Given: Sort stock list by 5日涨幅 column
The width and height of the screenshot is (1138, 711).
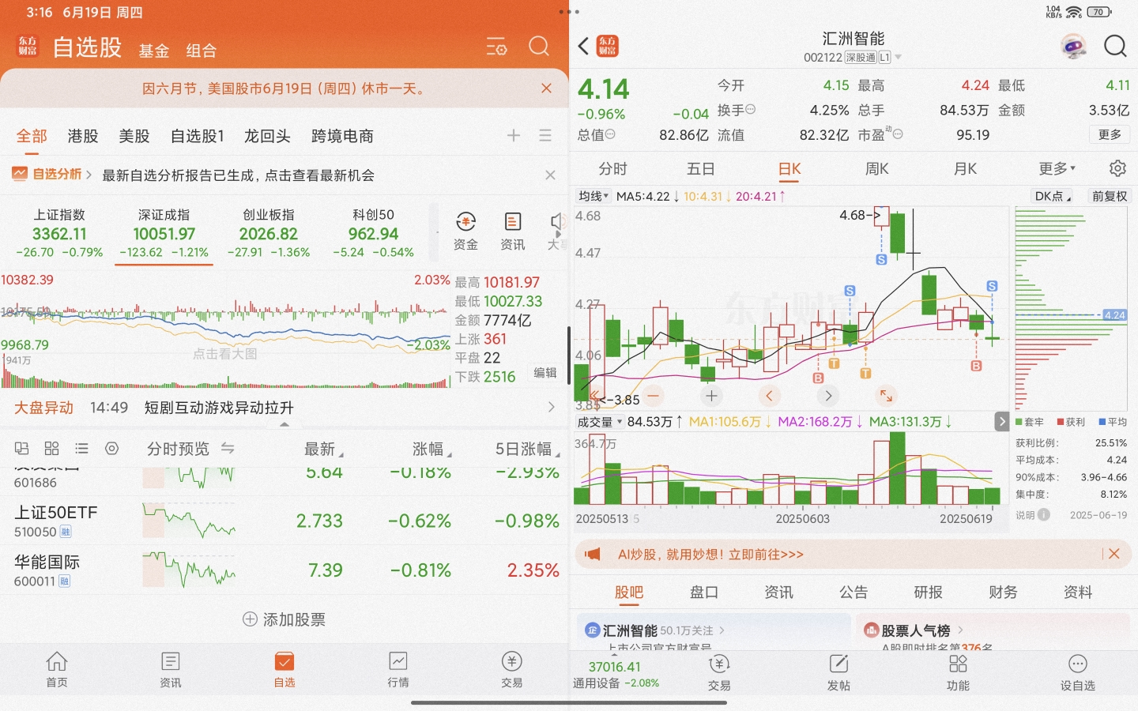Looking at the screenshot, I should point(528,449).
